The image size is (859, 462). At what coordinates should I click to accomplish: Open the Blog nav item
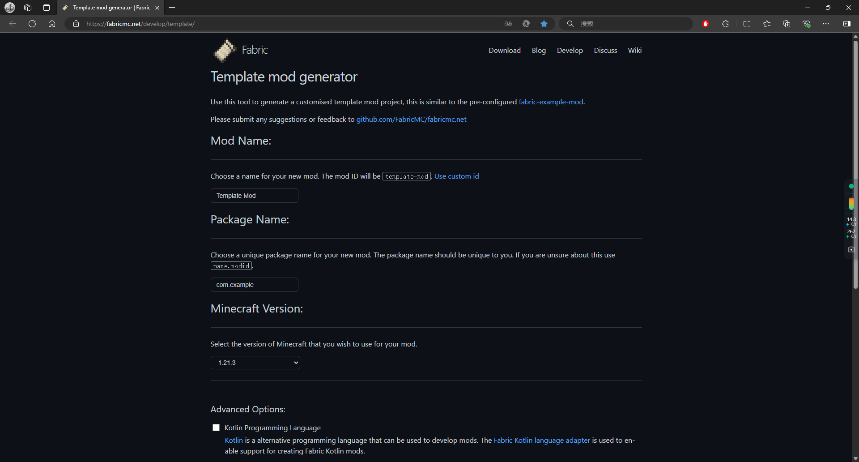pyautogui.click(x=539, y=51)
